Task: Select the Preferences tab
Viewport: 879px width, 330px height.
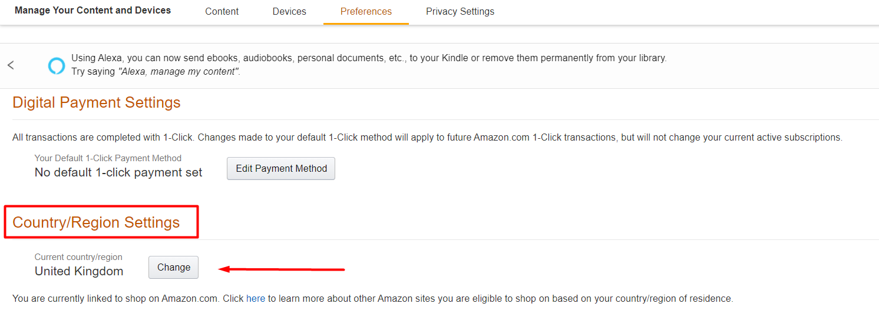Action: pos(366,11)
